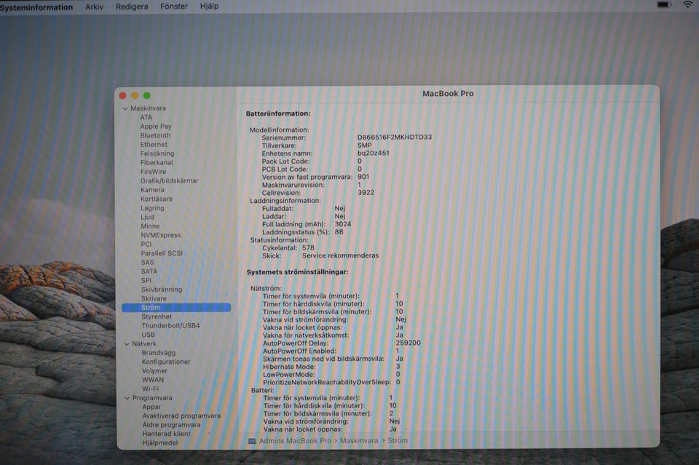Select Lagring in the sidebar

point(152,208)
